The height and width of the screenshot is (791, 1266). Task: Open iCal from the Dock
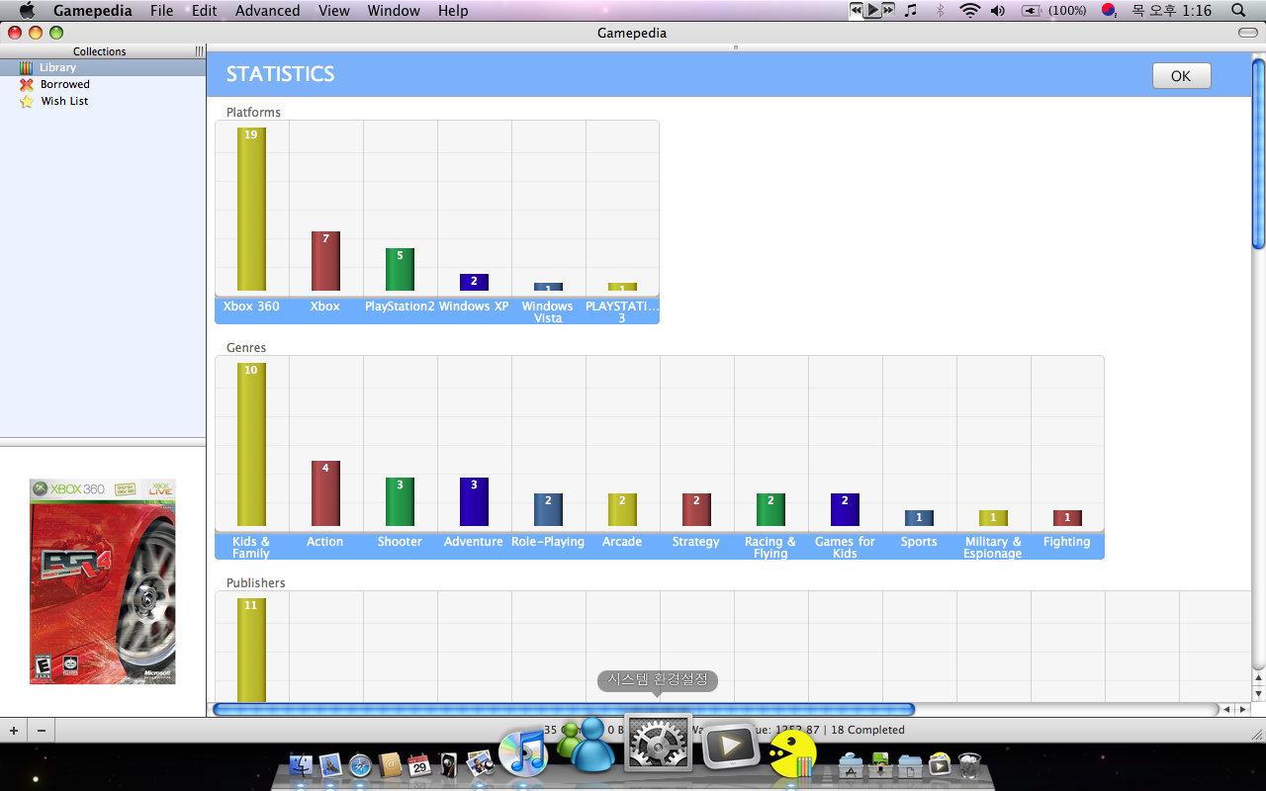419,764
